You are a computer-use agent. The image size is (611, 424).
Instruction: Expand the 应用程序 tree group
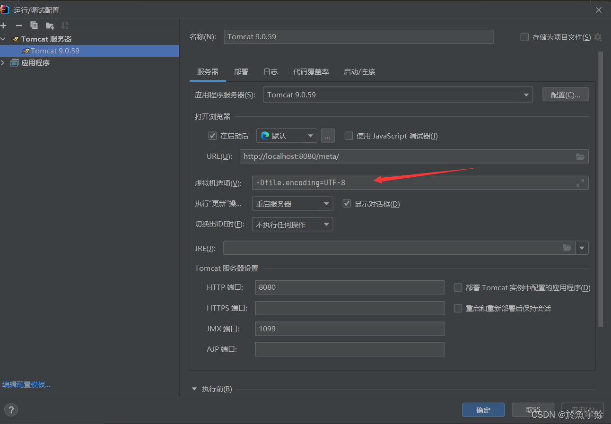click(x=3, y=62)
